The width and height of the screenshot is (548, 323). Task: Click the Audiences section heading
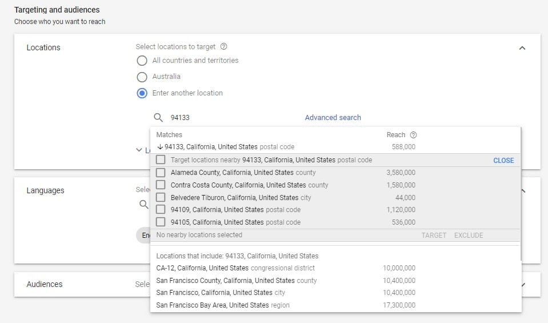click(x=45, y=284)
